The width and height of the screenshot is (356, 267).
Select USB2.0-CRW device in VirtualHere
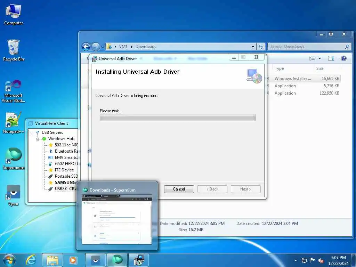pyautogui.click(x=63, y=189)
